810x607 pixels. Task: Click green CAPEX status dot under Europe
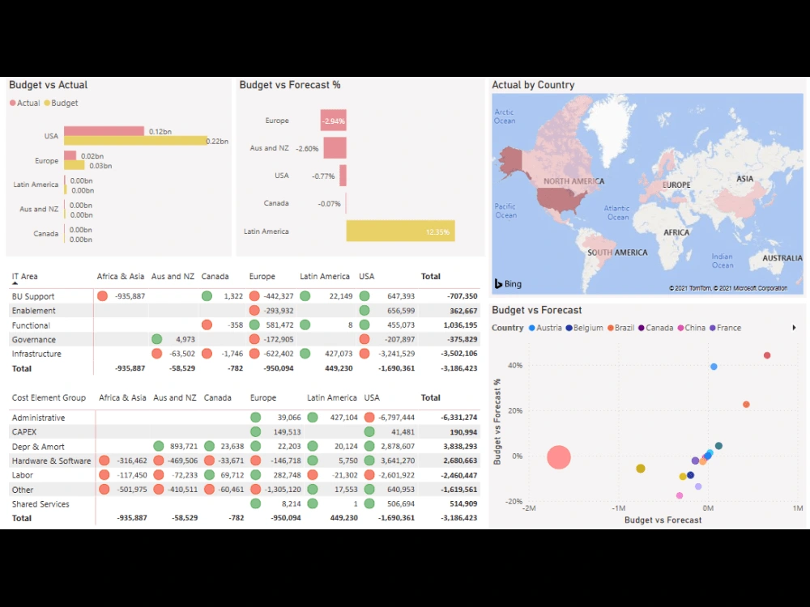pos(255,431)
